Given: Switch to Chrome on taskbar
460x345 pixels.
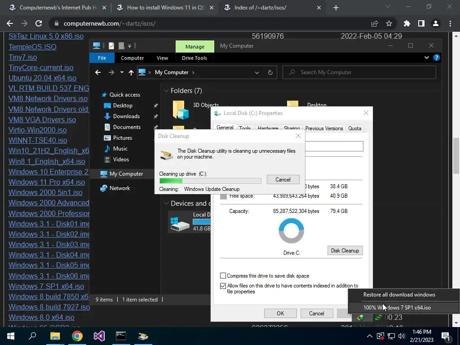Looking at the screenshot, I should click(x=77, y=336).
